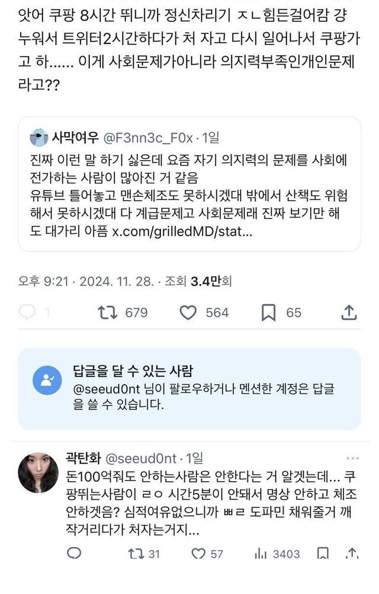Like the main tweet with 564 likes
Image resolution: width=379 pixels, height=594 pixels.
tap(188, 312)
